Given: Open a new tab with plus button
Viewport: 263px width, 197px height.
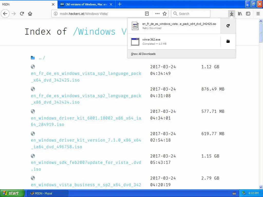Looking at the screenshot, I should pyautogui.click(x=120, y=4).
